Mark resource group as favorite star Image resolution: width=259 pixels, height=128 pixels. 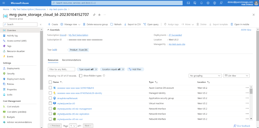99,15
